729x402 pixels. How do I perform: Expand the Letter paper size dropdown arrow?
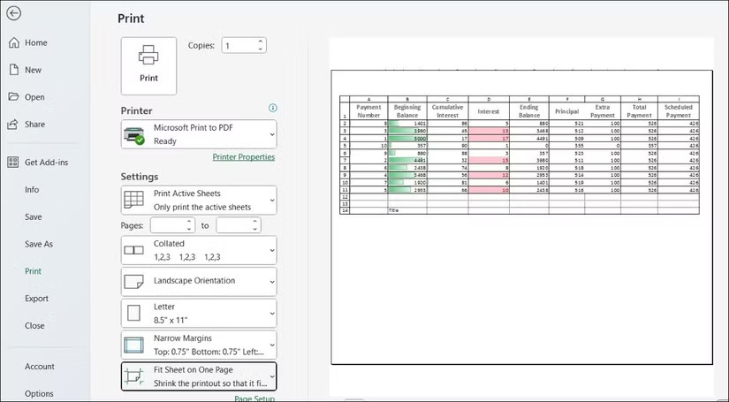coord(272,314)
